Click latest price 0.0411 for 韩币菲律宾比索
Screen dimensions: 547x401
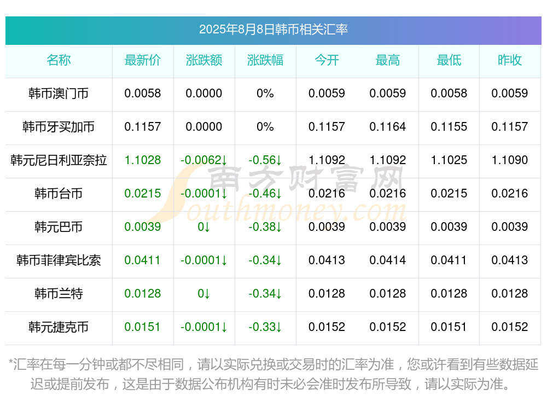(142, 260)
